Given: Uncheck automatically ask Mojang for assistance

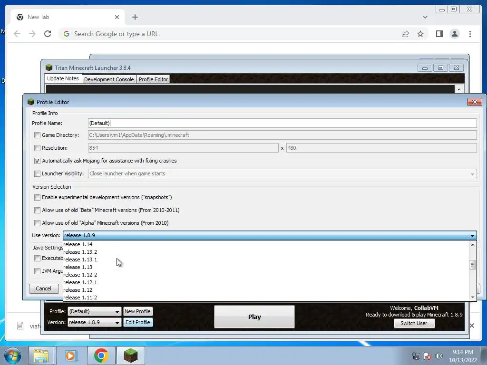Looking at the screenshot, I should click(37, 161).
